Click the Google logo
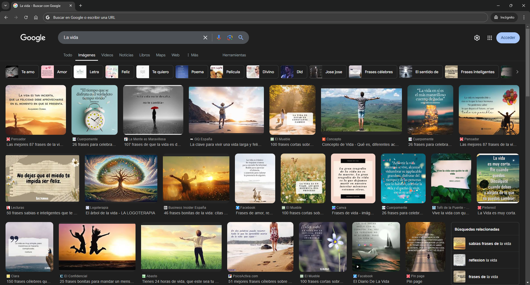This screenshot has width=530, height=285. pyautogui.click(x=33, y=38)
